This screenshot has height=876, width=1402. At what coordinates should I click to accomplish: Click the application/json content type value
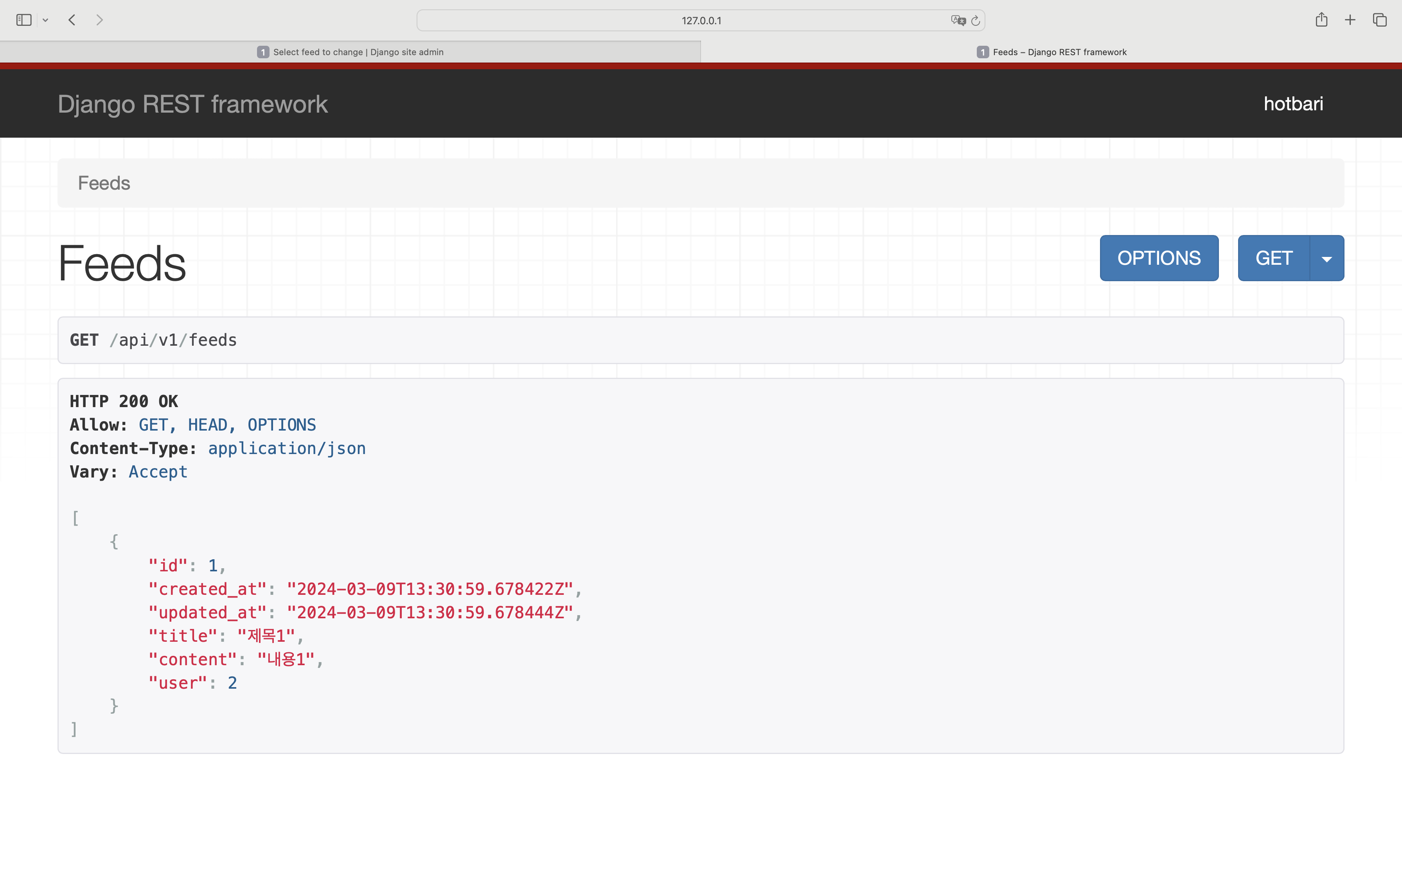click(x=287, y=449)
